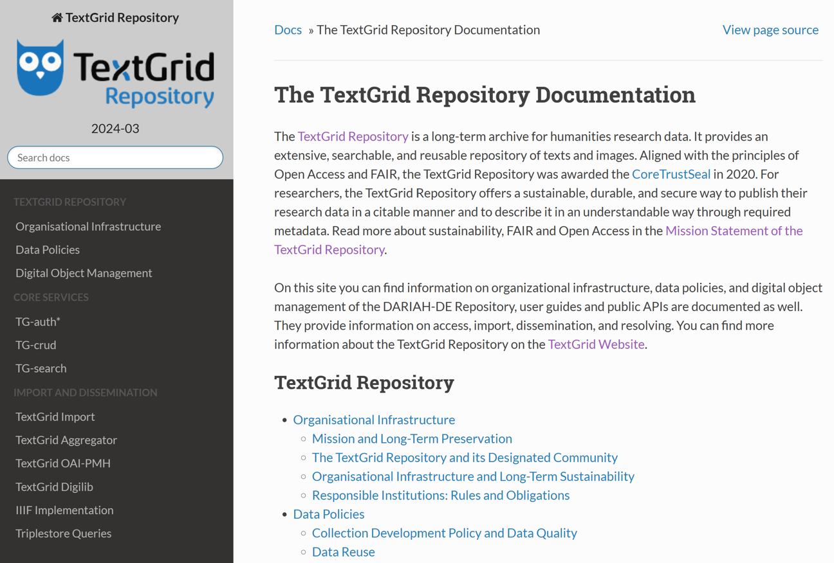Open Organisational Infrastructure from the sidebar
This screenshot has height=563, width=834.
(88, 226)
